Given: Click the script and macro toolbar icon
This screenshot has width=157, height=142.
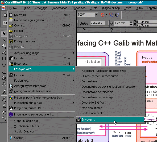Looking at the screenshot, I should coord(111,15).
